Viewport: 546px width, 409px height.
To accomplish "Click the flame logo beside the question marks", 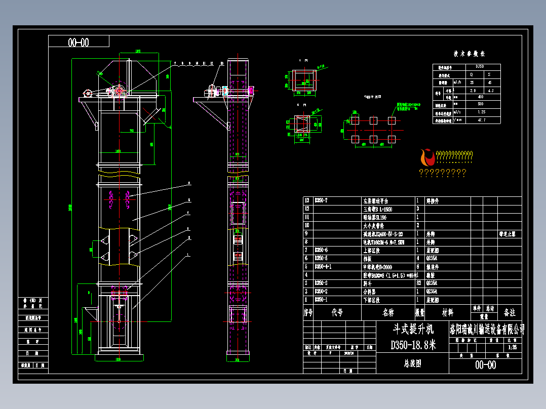I will click(x=427, y=157).
